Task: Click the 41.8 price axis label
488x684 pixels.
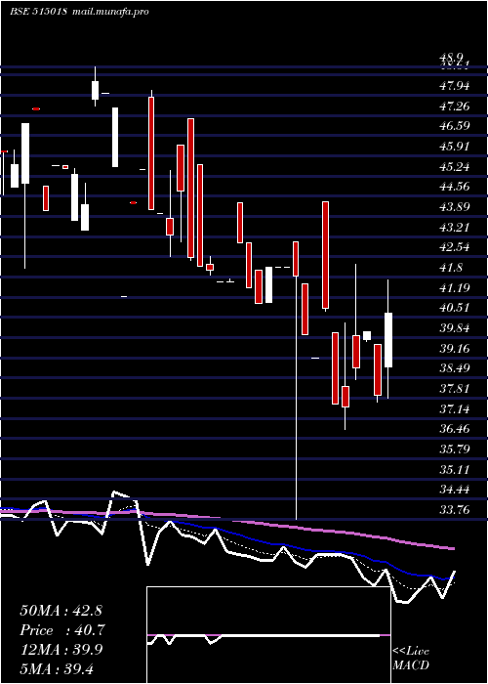Action: [451, 268]
